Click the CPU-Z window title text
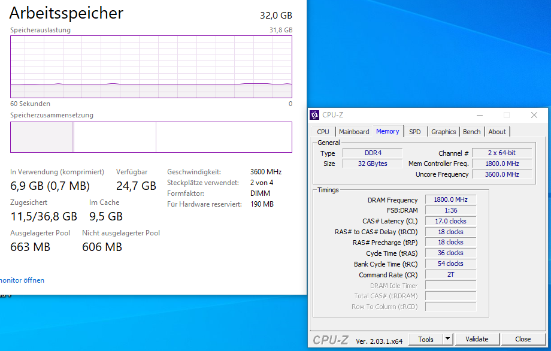 [x=333, y=115]
